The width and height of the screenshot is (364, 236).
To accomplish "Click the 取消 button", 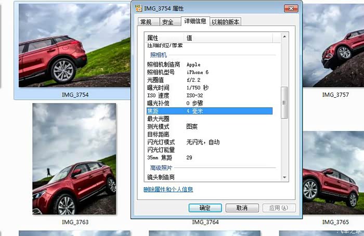I will (x=242, y=208).
